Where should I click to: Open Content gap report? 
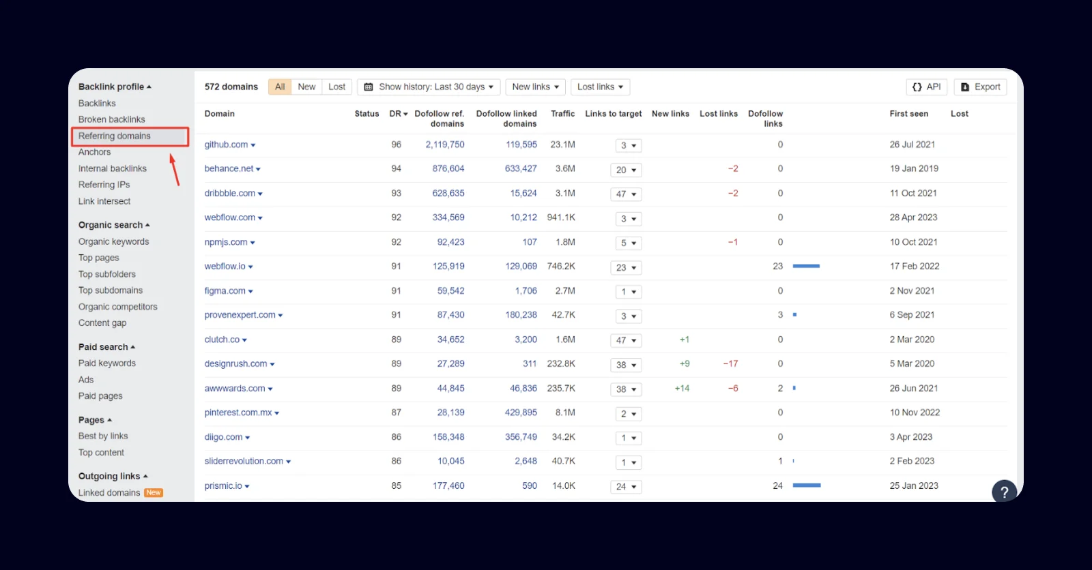[102, 323]
